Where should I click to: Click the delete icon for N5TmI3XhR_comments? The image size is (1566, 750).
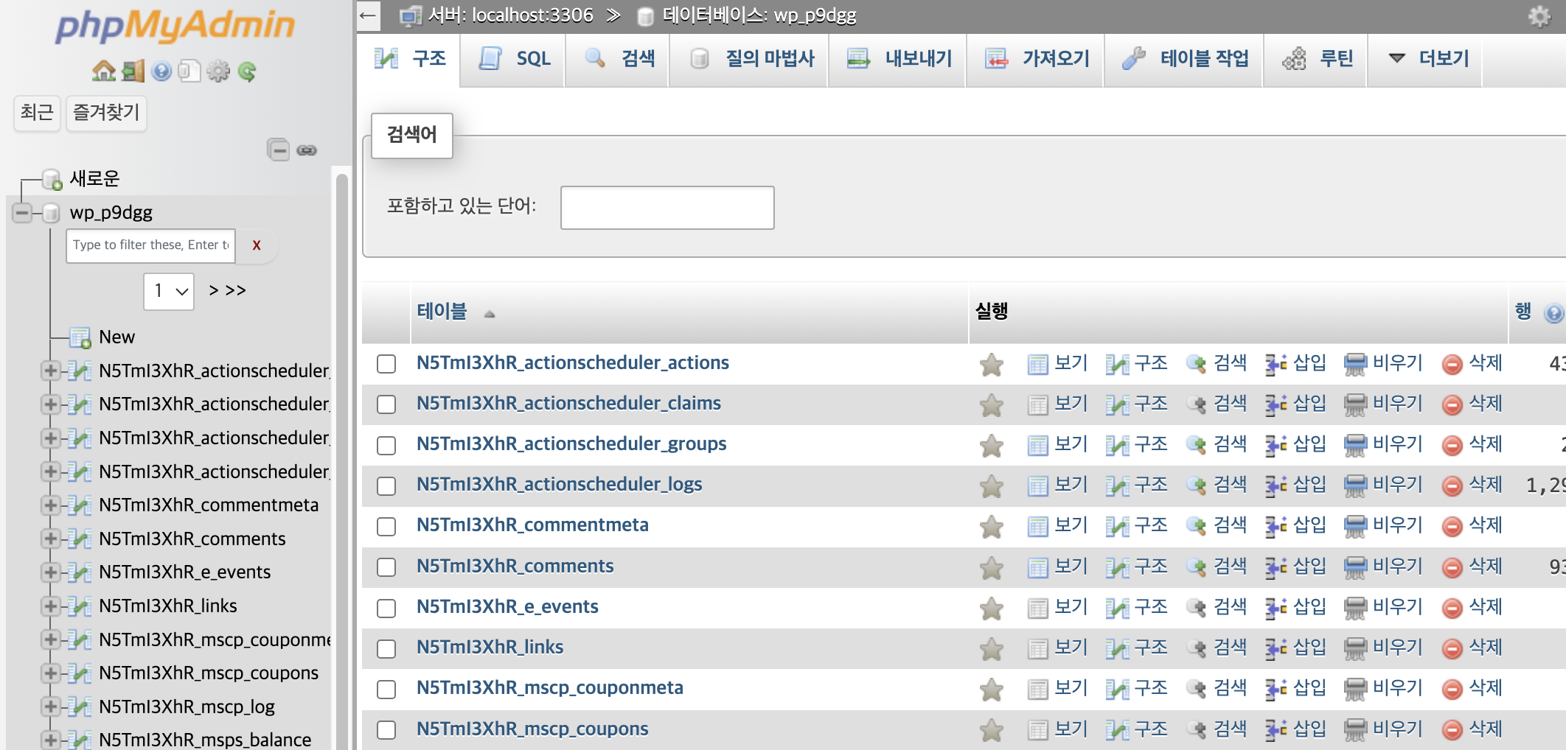tap(1452, 567)
